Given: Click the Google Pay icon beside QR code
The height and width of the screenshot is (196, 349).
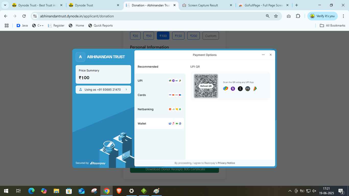Looking at the screenshot, I should tap(225, 89).
